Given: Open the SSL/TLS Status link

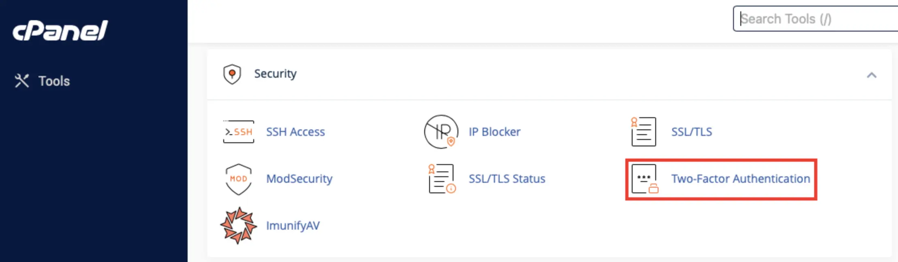Looking at the screenshot, I should pos(507,179).
